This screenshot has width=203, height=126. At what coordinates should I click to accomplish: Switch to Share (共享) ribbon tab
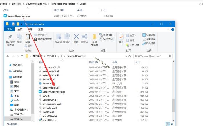[30, 29]
